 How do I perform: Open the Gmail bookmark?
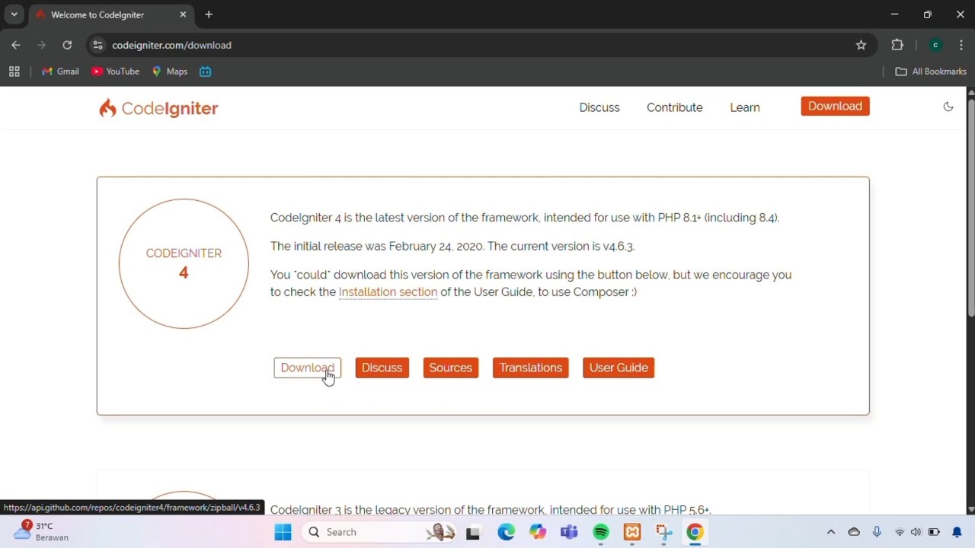point(60,72)
